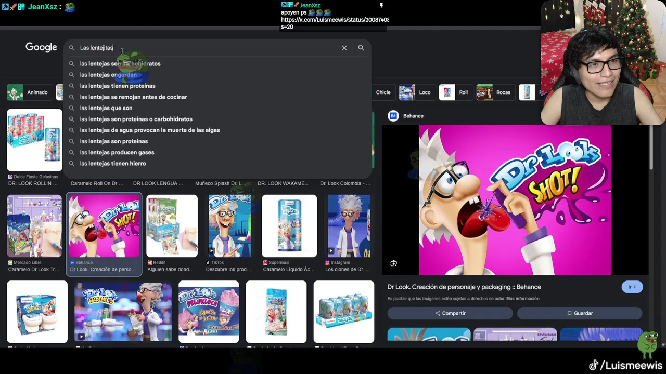Open the single candy packet image in bottom row
Screen dimensions: 666x374
[276, 312]
